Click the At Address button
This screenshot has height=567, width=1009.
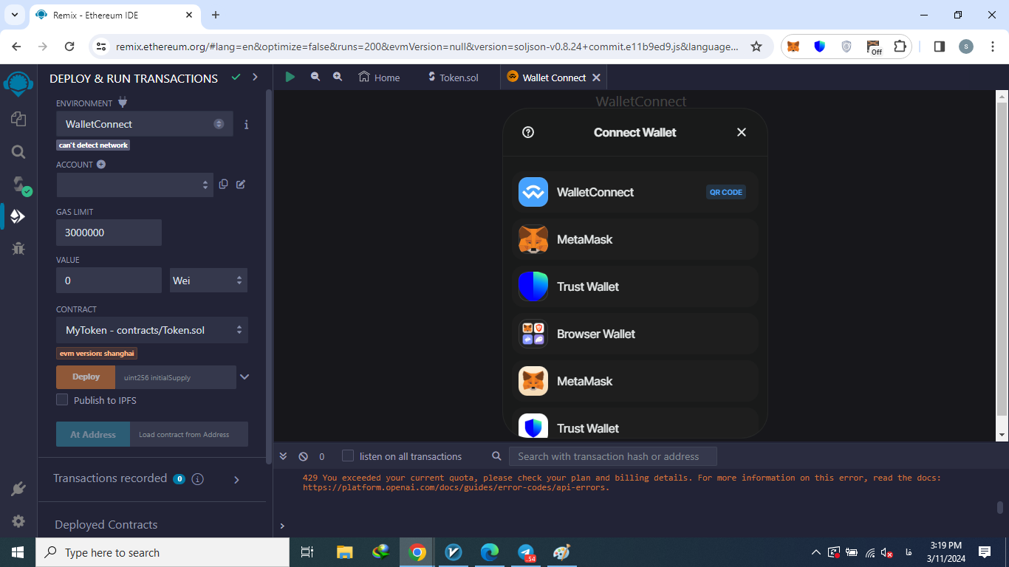[x=93, y=434]
